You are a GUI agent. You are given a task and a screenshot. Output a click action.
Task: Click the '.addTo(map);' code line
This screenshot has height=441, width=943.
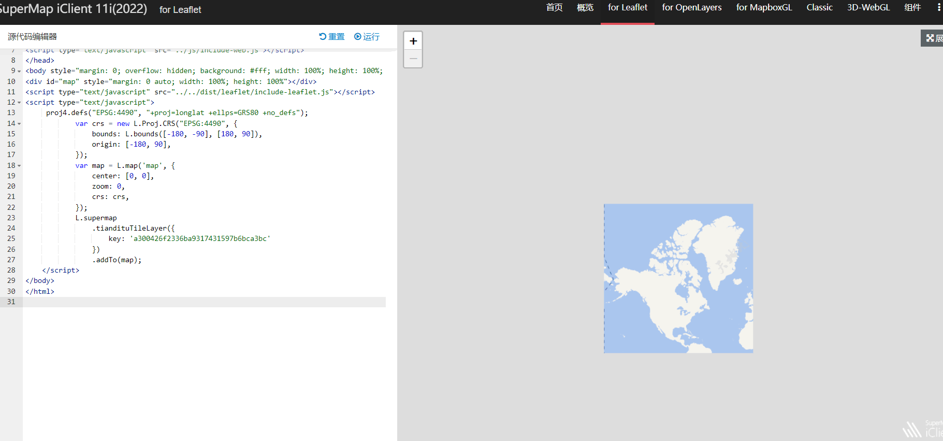[x=117, y=260]
